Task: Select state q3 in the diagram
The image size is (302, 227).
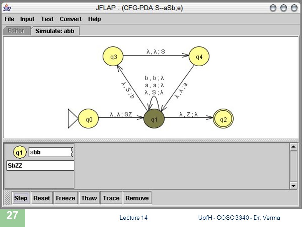Action: tap(113, 56)
